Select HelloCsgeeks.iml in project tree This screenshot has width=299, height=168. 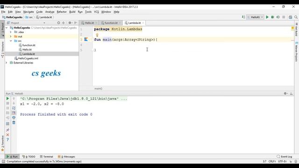(x=28, y=58)
